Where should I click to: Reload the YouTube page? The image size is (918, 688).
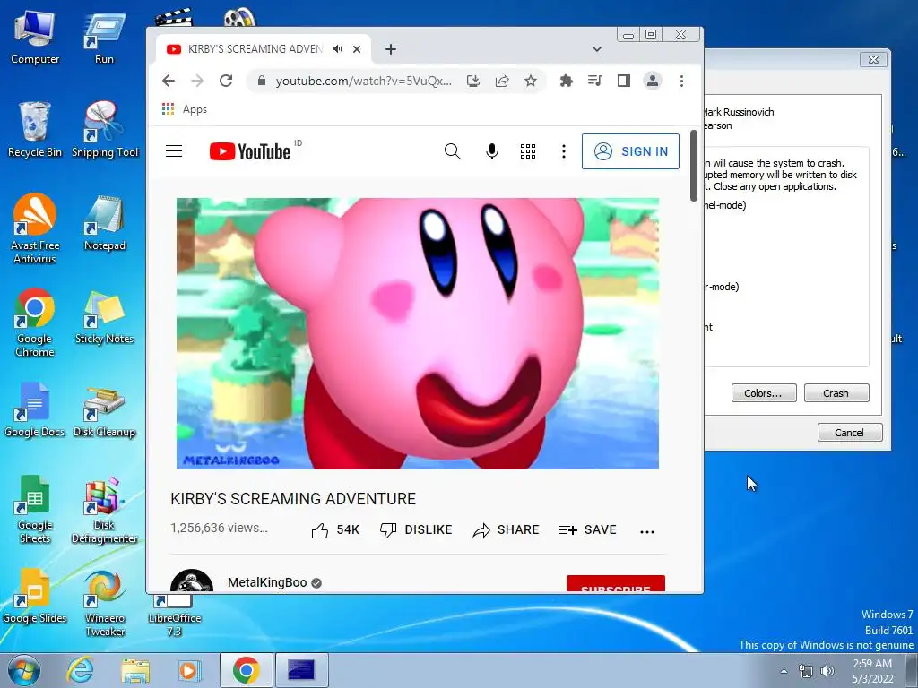(x=226, y=81)
